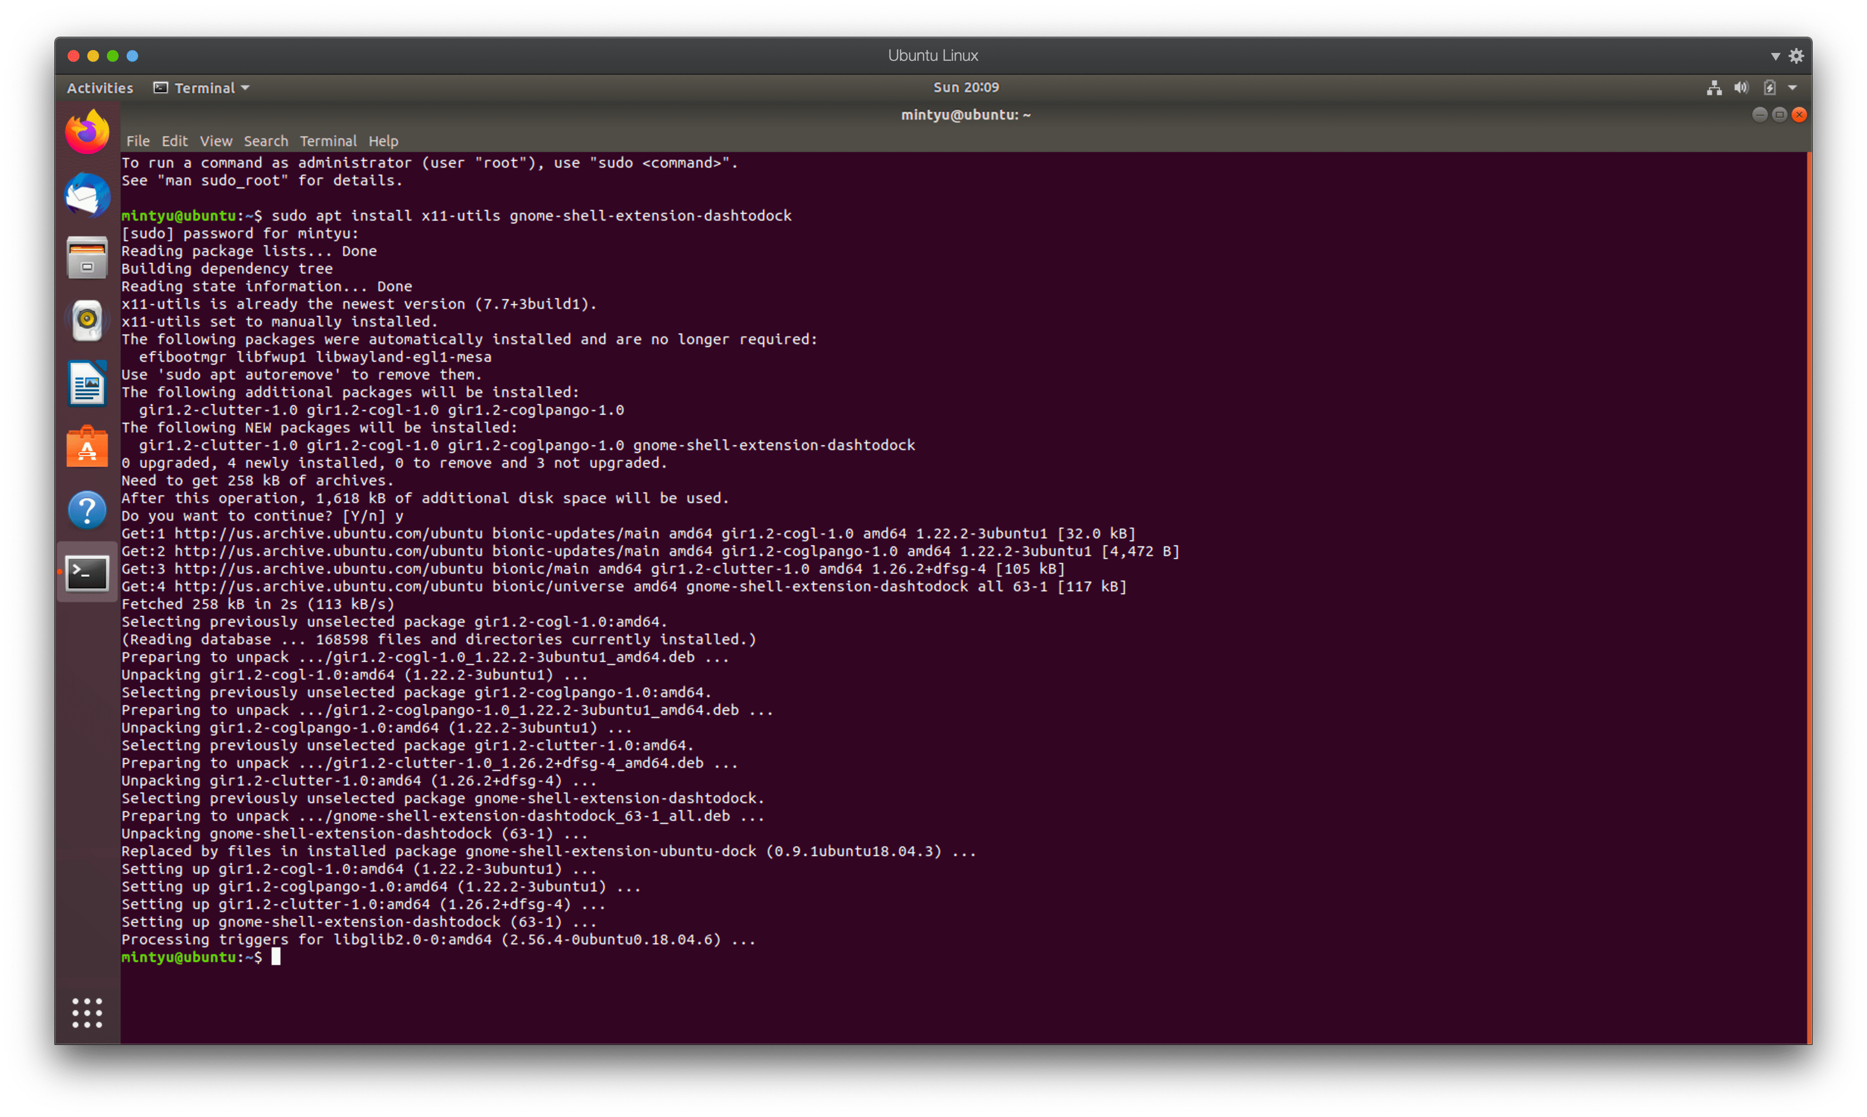
Task: Open the Files manager dock icon
Action: pos(87,257)
